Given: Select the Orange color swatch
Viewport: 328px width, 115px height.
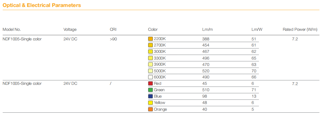Looking at the screenshot, I should tap(150, 109).
